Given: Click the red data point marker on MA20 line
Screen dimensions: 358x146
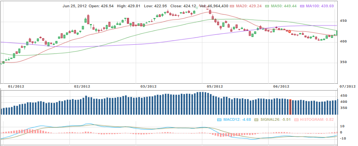Looking at the screenshot, I should (289, 32).
